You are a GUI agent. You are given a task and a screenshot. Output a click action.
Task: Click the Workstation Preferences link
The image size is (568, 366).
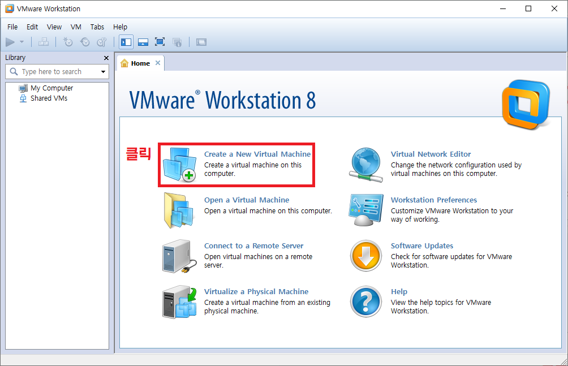coord(433,200)
